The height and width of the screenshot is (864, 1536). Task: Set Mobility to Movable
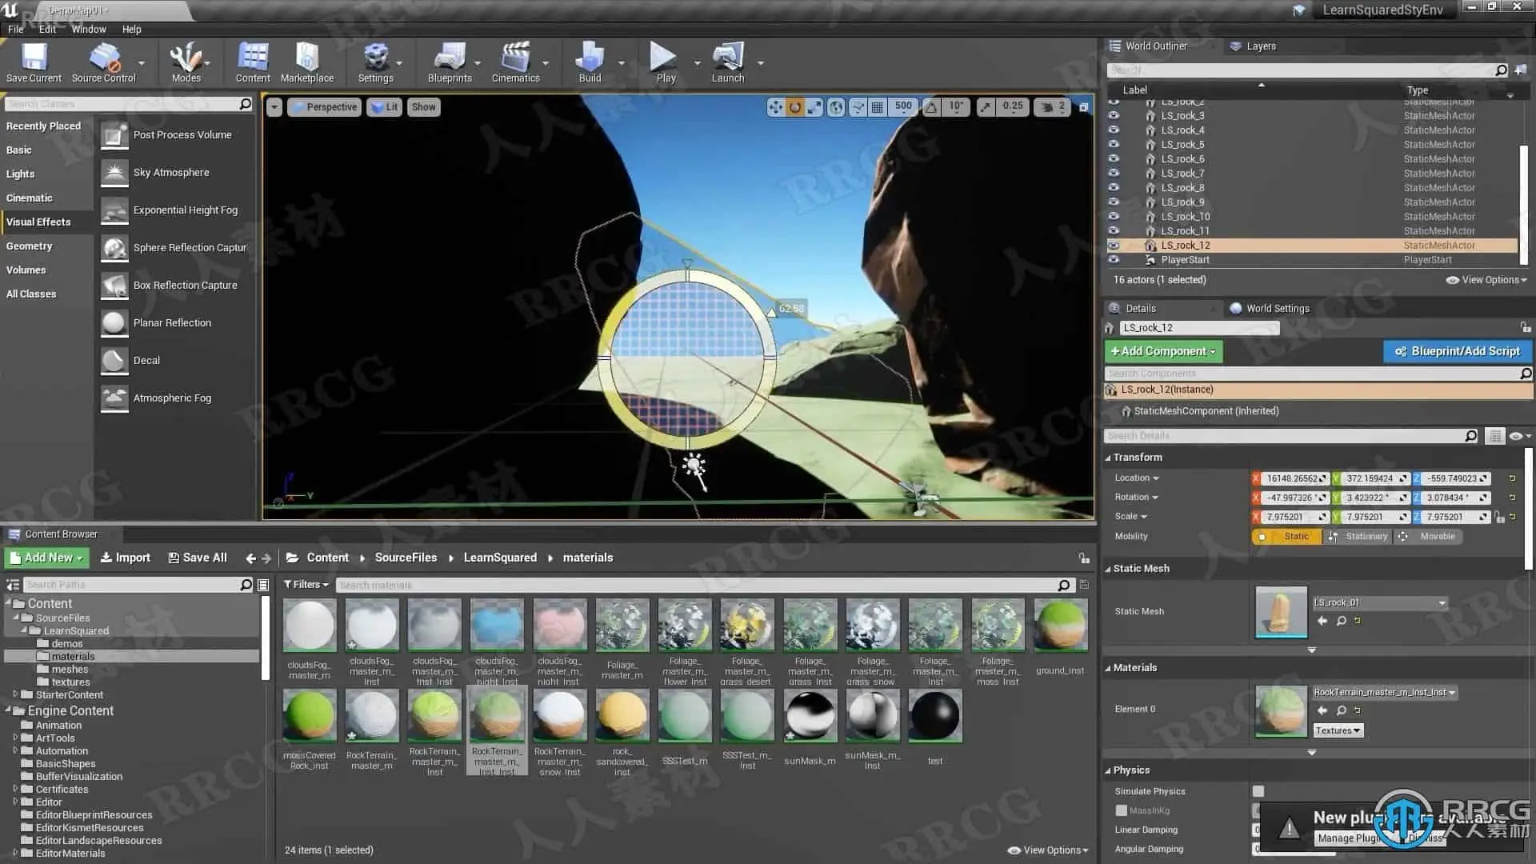1429,537
